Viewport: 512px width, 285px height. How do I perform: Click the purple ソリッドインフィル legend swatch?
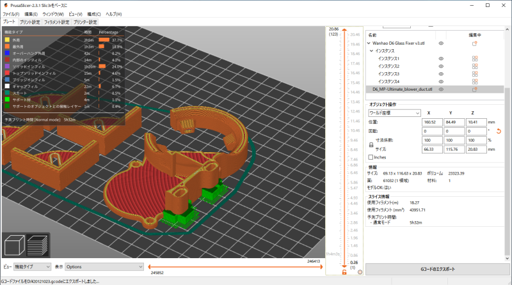7,66
